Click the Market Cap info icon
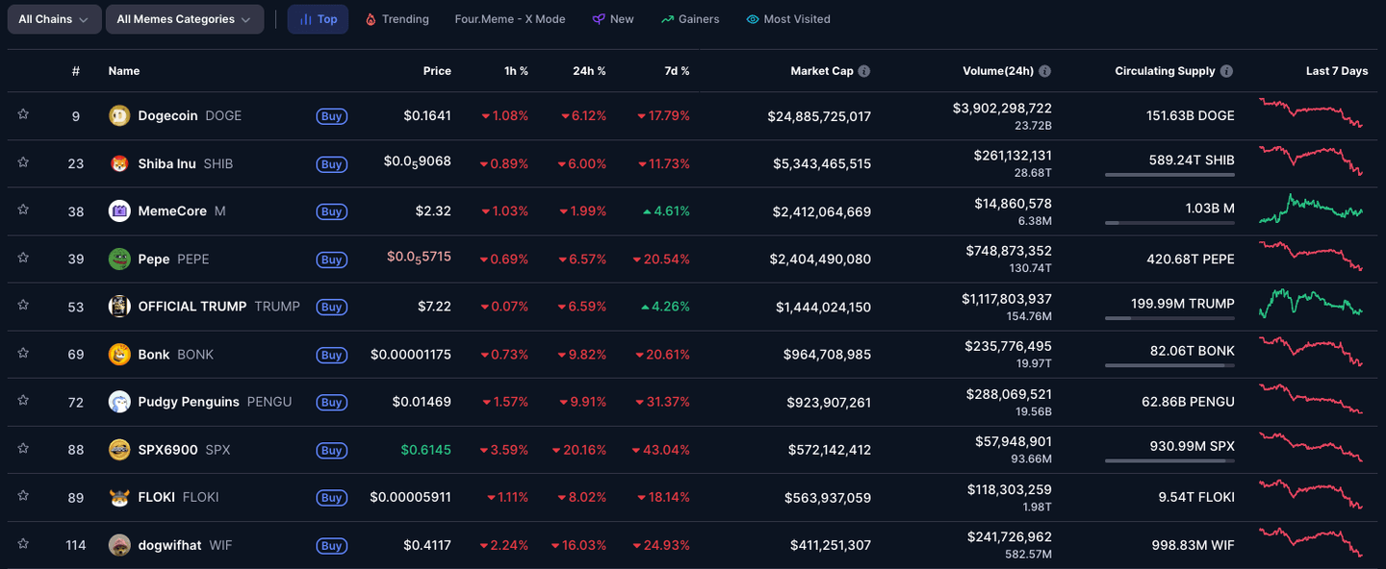Viewport: 1386px width, 569px height. click(x=864, y=71)
